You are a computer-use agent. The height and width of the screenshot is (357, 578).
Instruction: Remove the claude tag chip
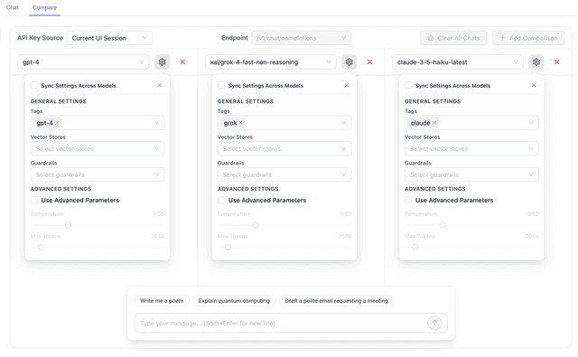point(434,123)
